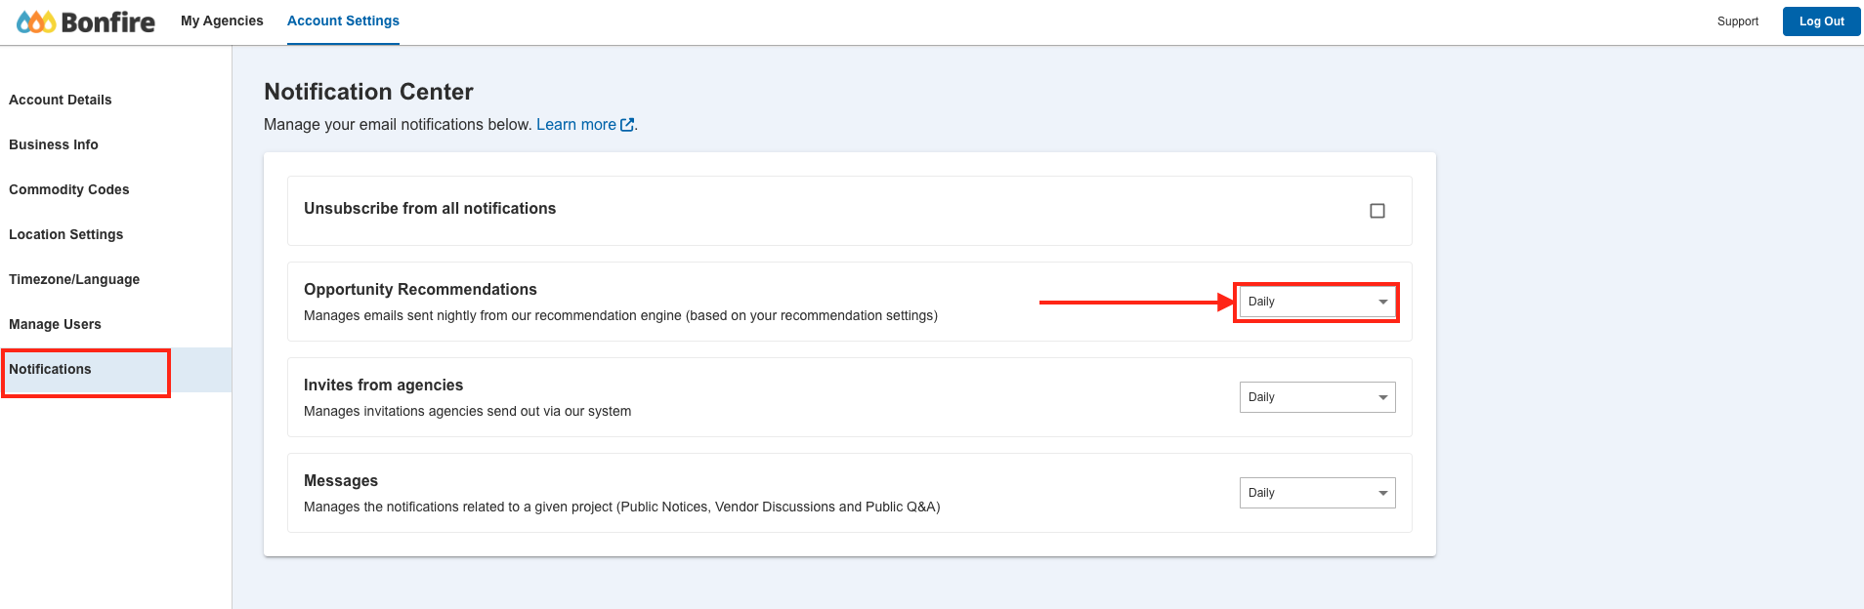This screenshot has height=609, width=1864.
Task: Click external link icon beside Learn more
Action: (x=627, y=125)
